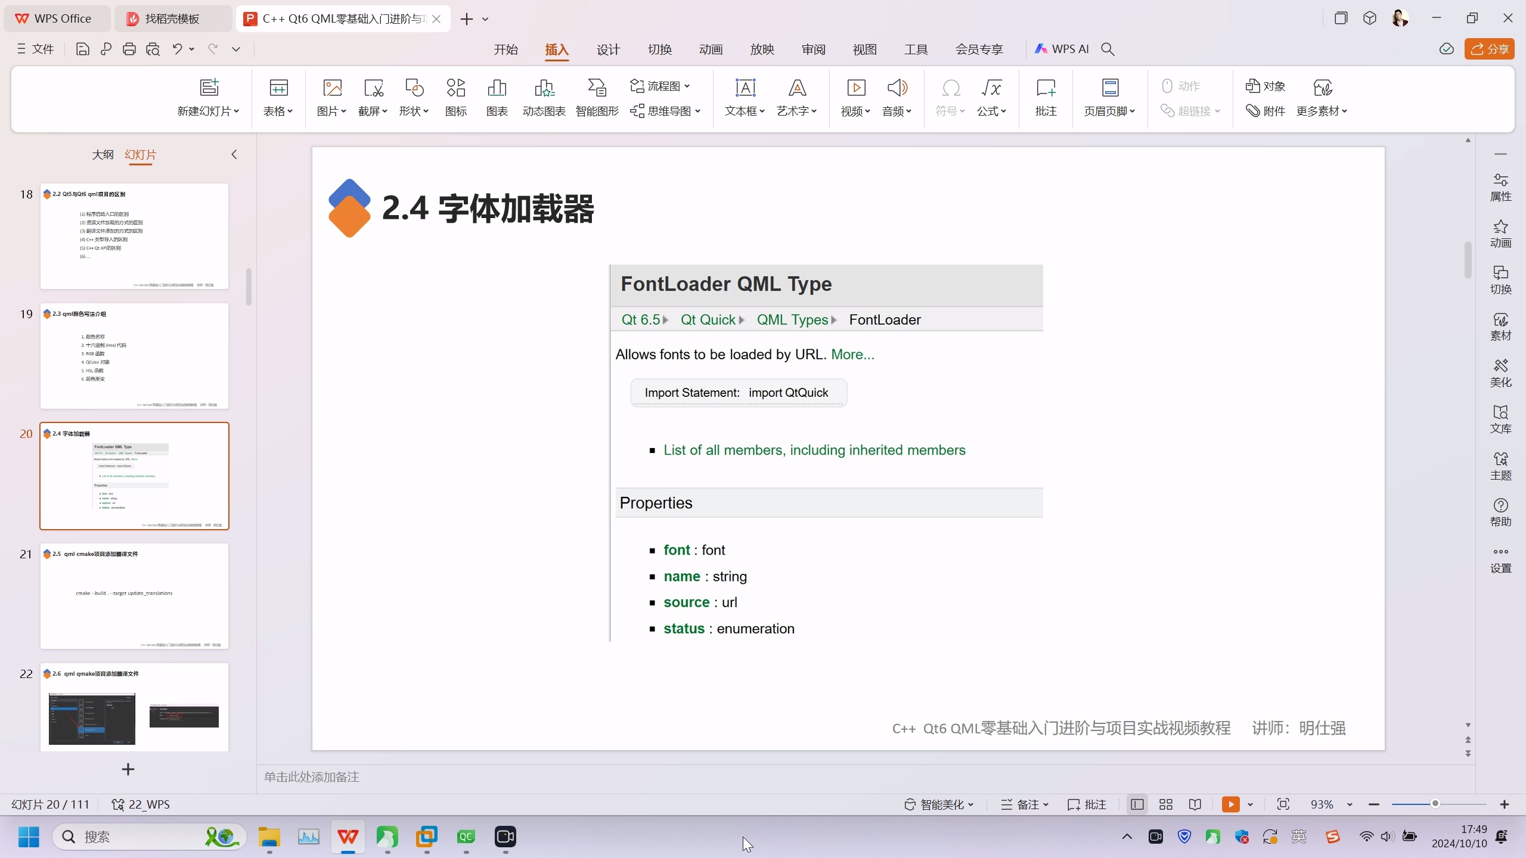Switch to slide sorter view in status bar
This screenshot has width=1526, height=858.
pos(1166,804)
